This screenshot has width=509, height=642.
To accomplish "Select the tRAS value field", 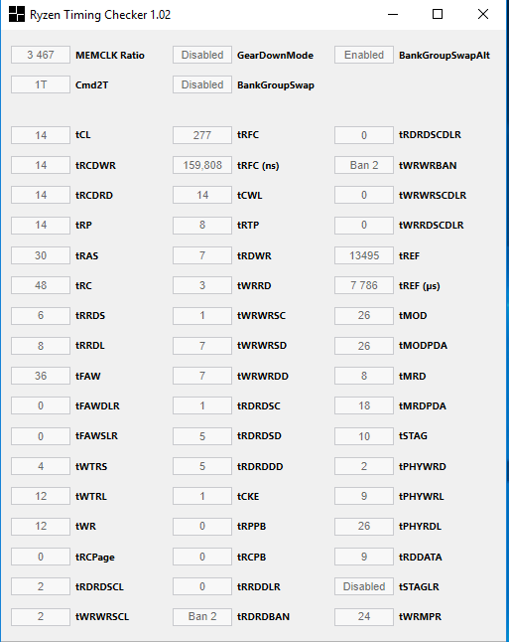I will (x=41, y=255).
